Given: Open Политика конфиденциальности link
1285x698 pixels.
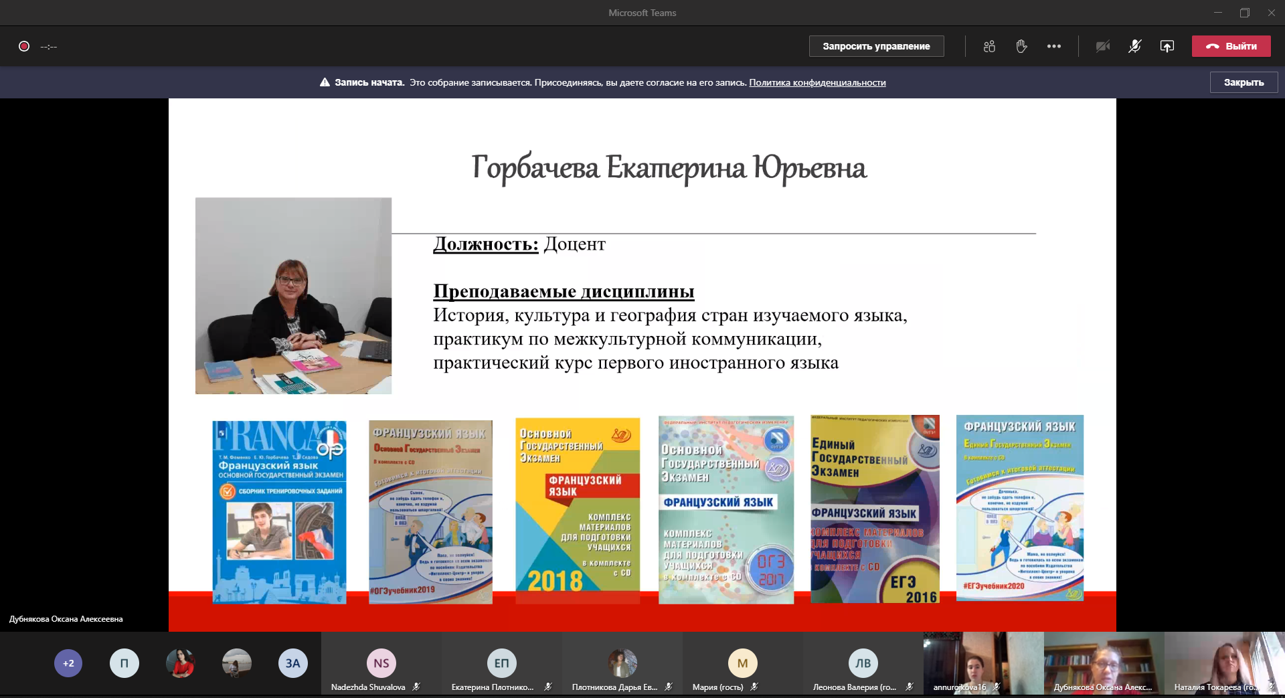Looking at the screenshot, I should [x=817, y=82].
